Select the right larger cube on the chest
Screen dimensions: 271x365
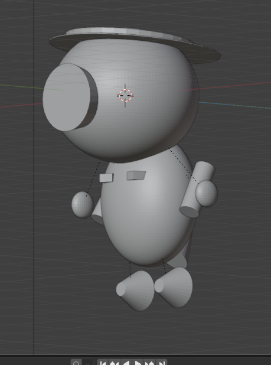click(136, 175)
